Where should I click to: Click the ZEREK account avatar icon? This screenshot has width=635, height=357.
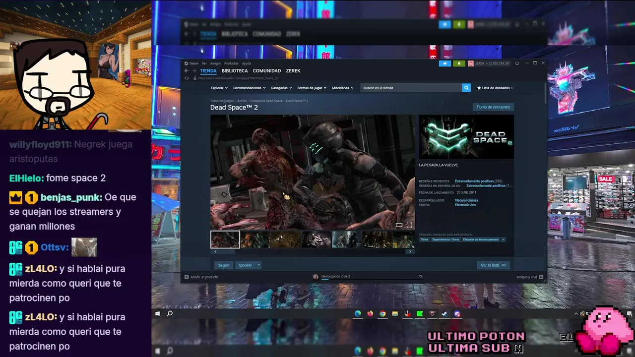470,63
